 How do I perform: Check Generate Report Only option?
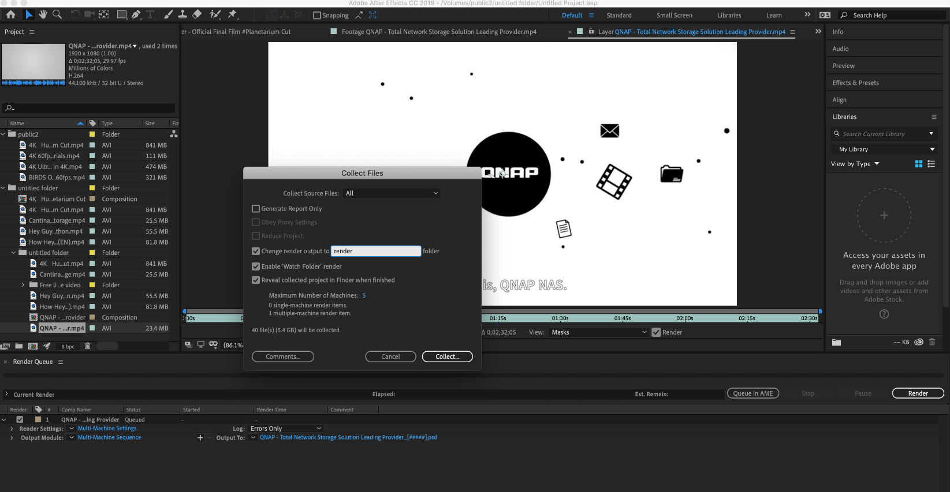pyautogui.click(x=256, y=209)
